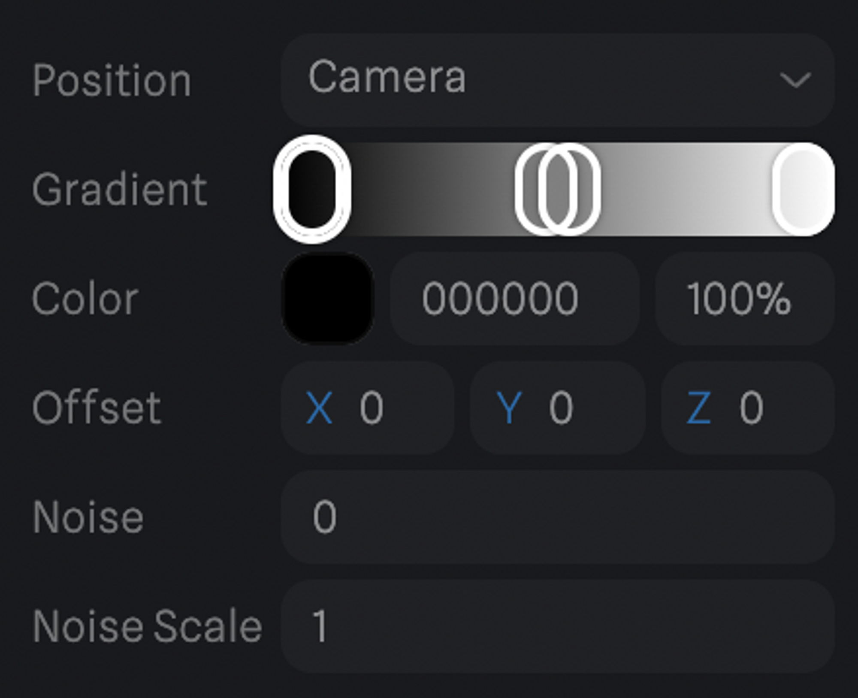The image size is (858, 698).
Task: Click the Noise value field
Action: tap(557, 517)
